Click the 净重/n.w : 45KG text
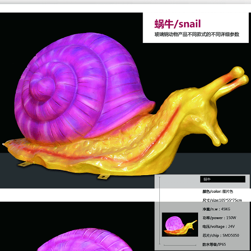This screenshot has height=251, width=251. (x=216, y=209)
